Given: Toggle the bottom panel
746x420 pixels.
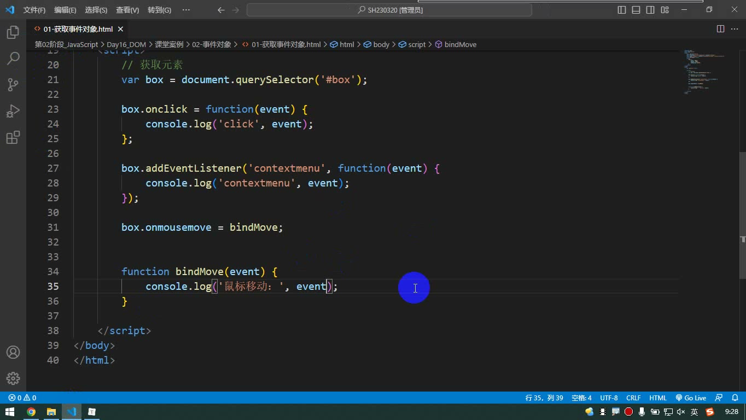Looking at the screenshot, I should tap(636, 10).
